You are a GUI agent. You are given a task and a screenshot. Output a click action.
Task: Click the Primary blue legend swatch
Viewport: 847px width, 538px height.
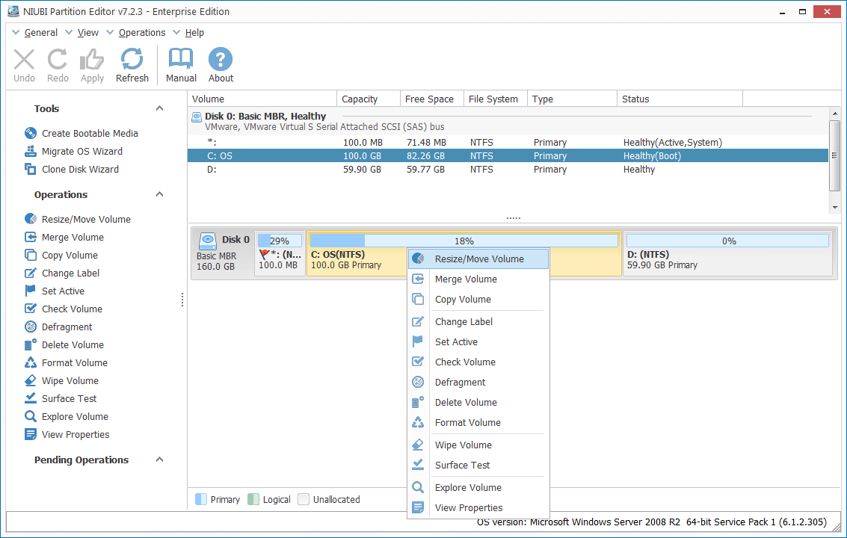[201, 499]
